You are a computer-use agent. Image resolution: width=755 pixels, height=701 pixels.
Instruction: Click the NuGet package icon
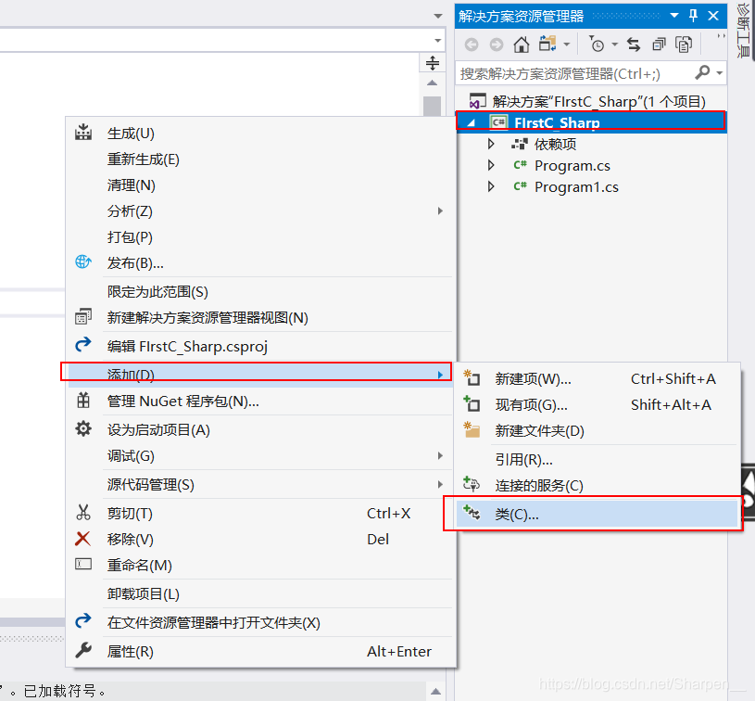pyautogui.click(x=83, y=401)
